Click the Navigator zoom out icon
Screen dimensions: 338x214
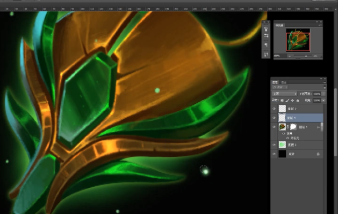[290, 56]
